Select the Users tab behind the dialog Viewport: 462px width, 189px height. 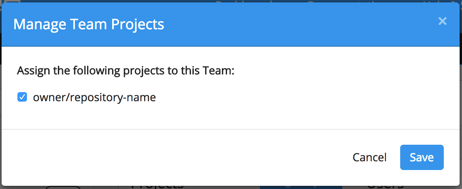click(385, 186)
